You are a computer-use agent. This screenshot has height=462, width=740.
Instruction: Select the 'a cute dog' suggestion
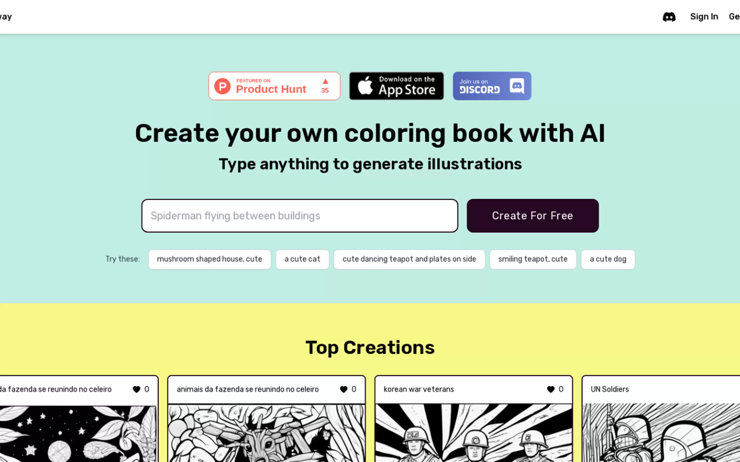point(608,259)
